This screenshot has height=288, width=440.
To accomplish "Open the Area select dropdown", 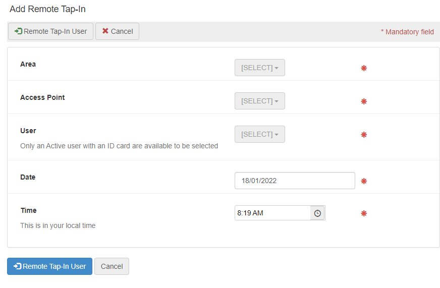I will tap(259, 68).
